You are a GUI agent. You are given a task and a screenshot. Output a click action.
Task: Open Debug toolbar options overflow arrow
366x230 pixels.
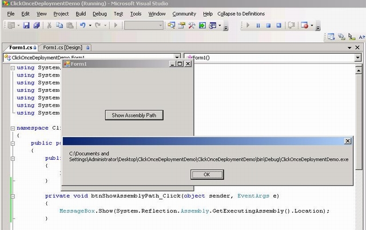click(x=318, y=26)
